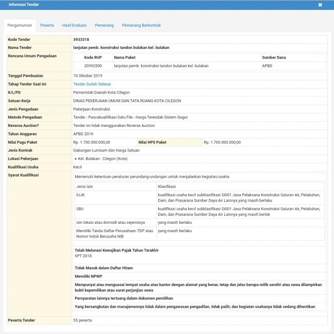Viewport: 334px width, 334px height.
Task: Click the APBD Sumber Dana cell
Action: coord(267,66)
